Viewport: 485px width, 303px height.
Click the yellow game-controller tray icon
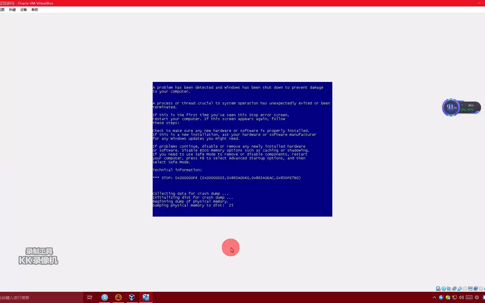(448, 297)
